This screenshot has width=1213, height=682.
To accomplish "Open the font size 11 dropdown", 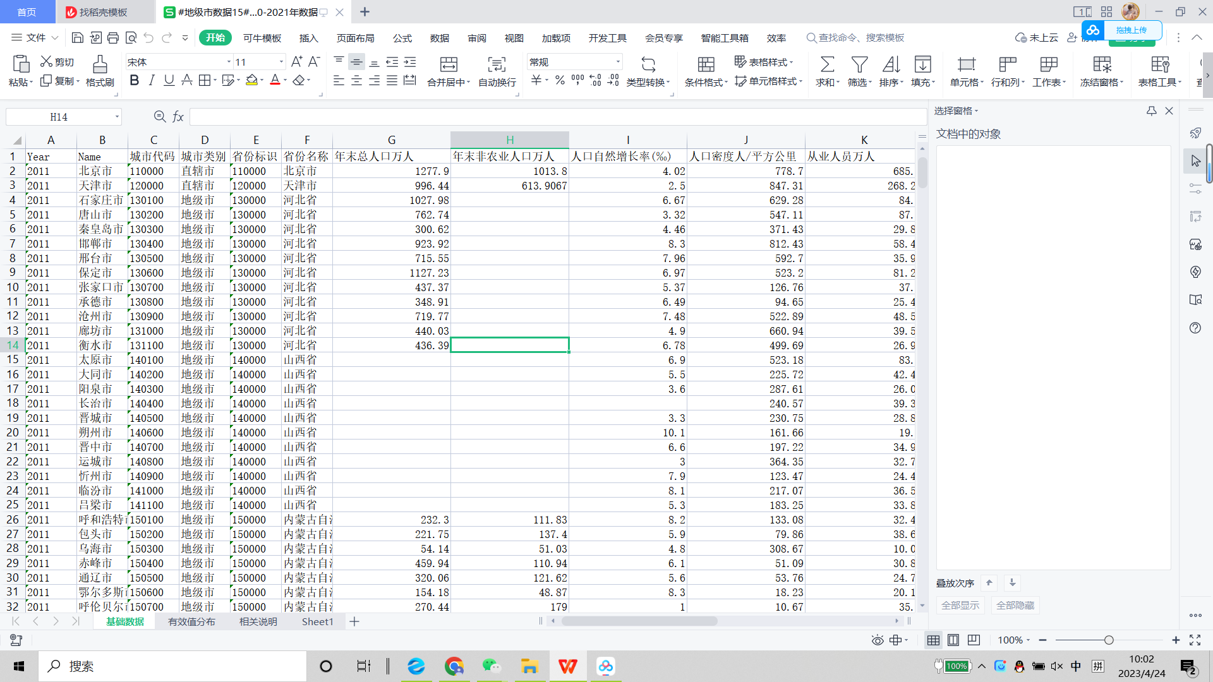I will coord(281,62).
